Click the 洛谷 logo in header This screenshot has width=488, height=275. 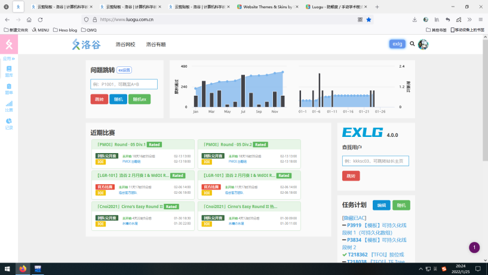pos(87,44)
